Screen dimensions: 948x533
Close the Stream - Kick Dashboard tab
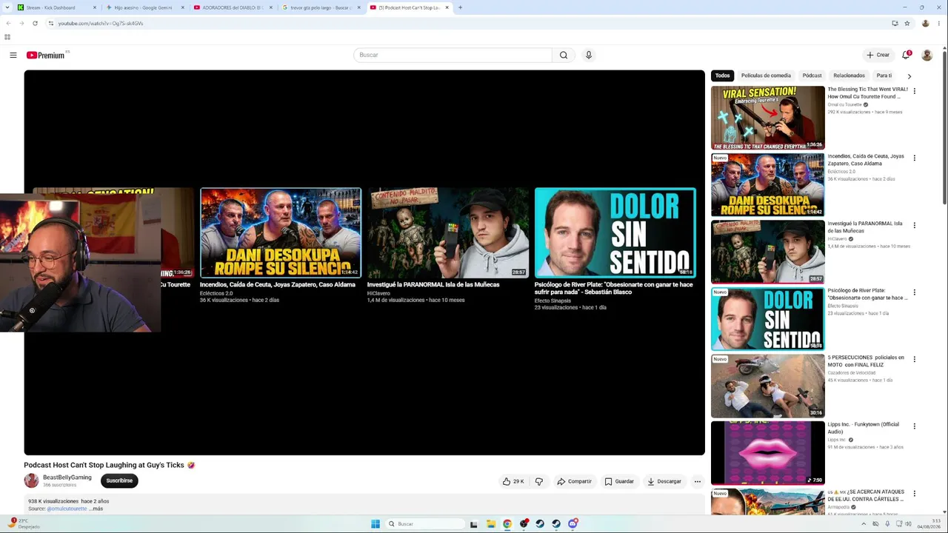point(95,7)
